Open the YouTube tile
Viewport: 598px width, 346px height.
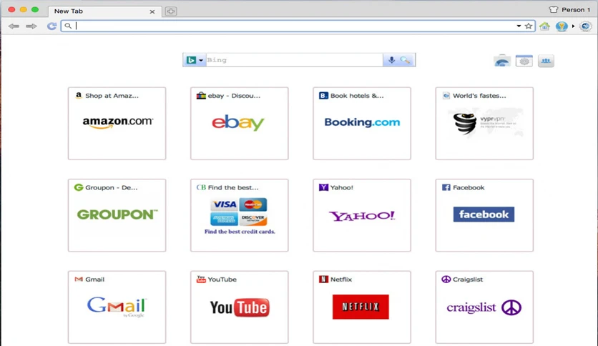(240, 307)
